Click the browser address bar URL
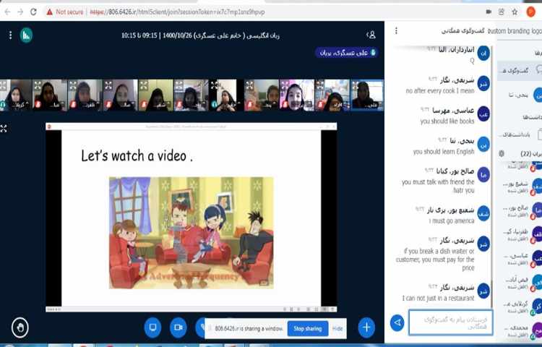542x347 pixels. [x=177, y=12]
